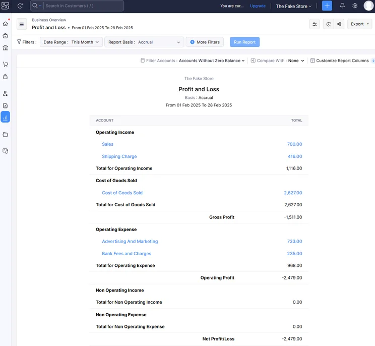Click the Cost of Goods Sold amount 2,627.00
The width and height of the screenshot is (375, 346).
tap(293, 193)
